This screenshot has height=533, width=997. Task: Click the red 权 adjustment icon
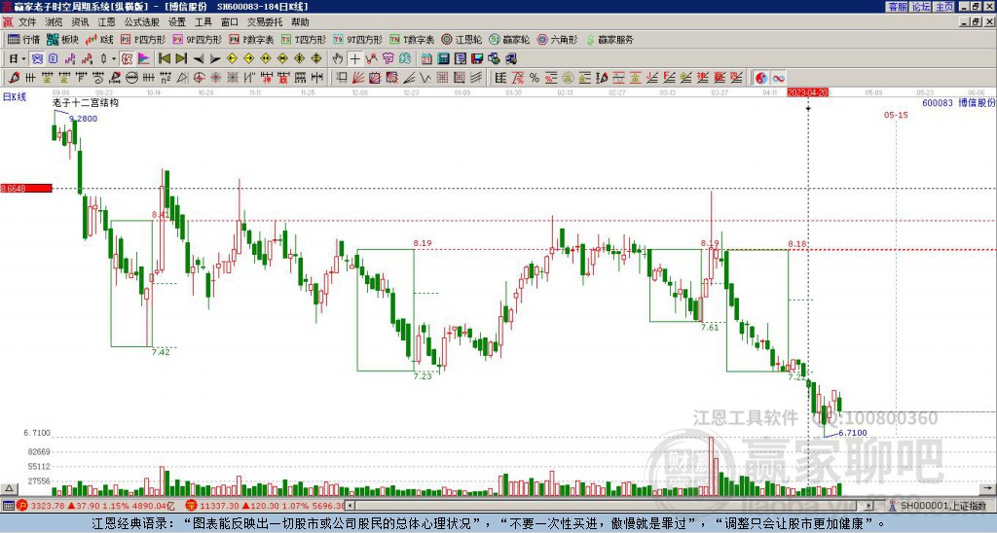tap(127, 59)
